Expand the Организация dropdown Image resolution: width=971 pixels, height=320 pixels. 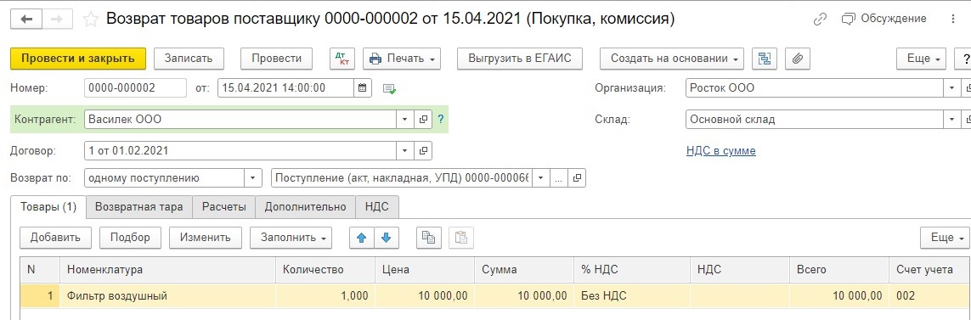(x=951, y=88)
